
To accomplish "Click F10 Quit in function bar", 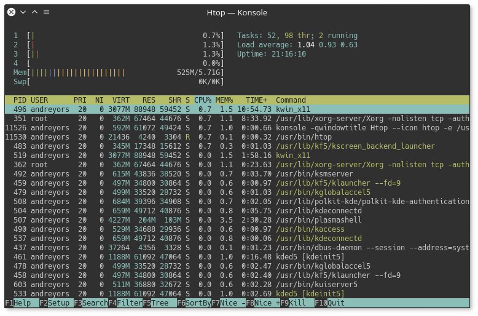I will (x=330, y=303).
